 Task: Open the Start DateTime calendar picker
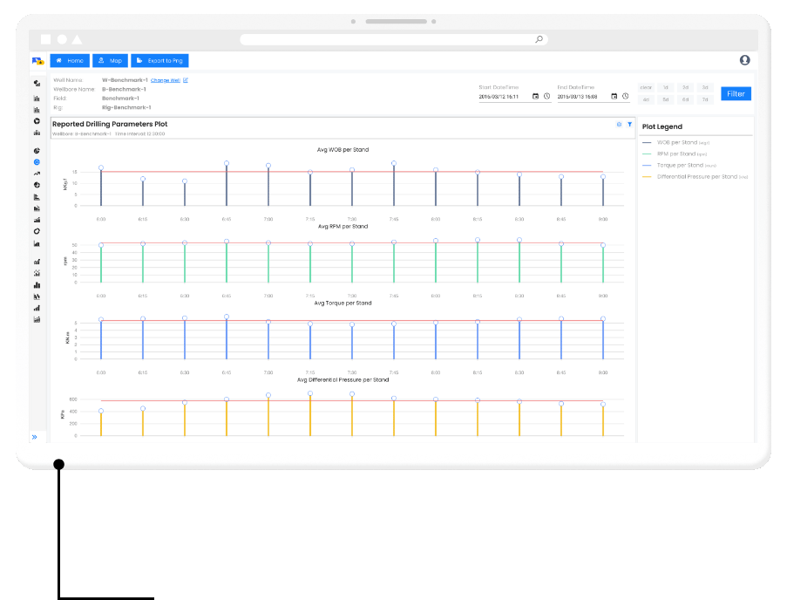tap(535, 97)
